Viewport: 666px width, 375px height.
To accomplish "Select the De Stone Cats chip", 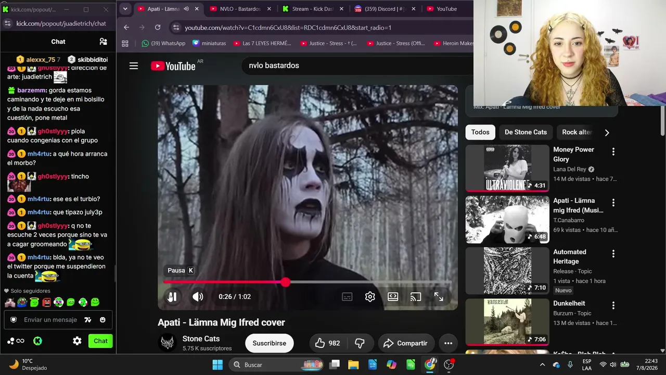I will click(526, 132).
